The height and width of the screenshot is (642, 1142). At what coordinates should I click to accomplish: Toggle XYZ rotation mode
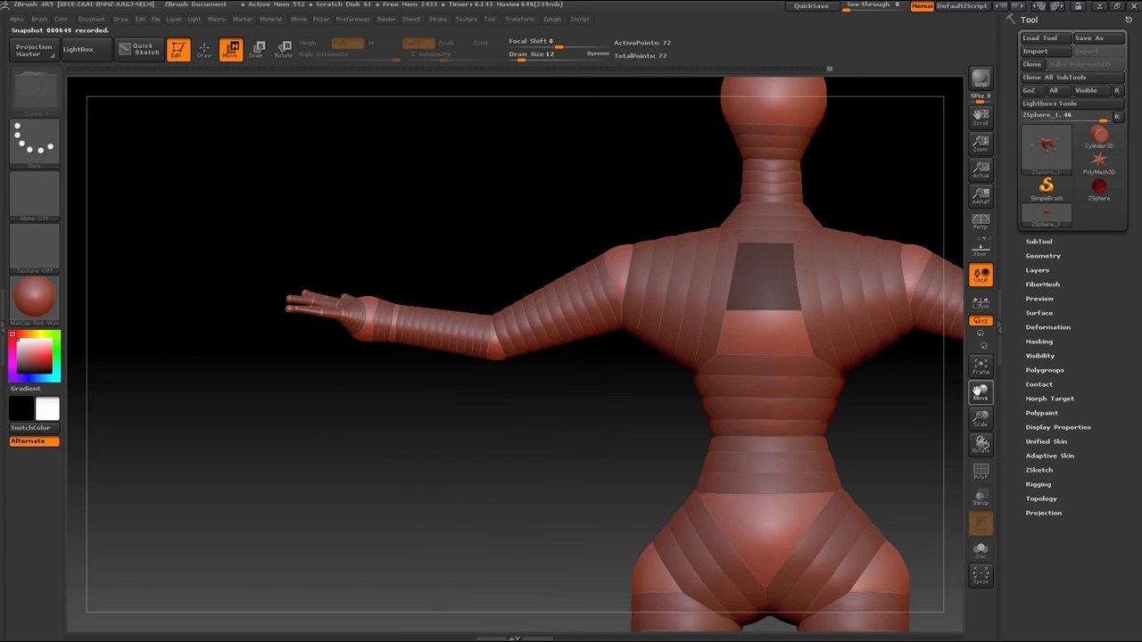tap(981, 321)
